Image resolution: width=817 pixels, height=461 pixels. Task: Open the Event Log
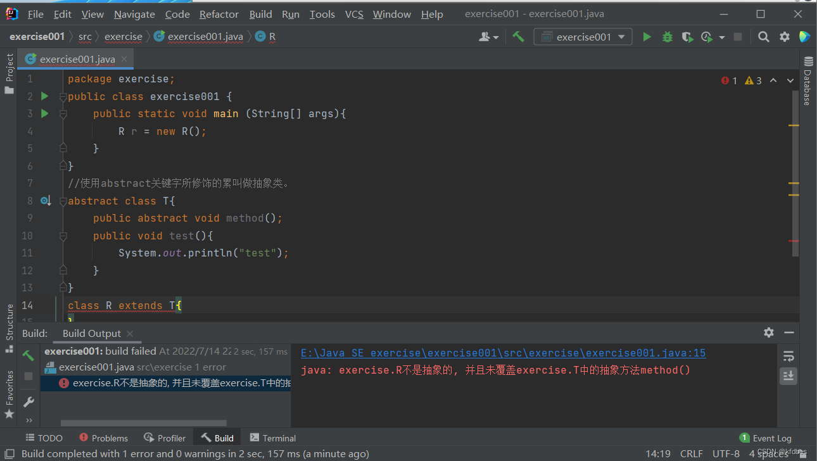(765, 438)
